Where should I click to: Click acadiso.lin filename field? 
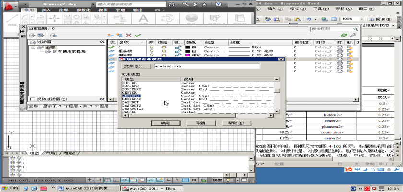(207, 66)
